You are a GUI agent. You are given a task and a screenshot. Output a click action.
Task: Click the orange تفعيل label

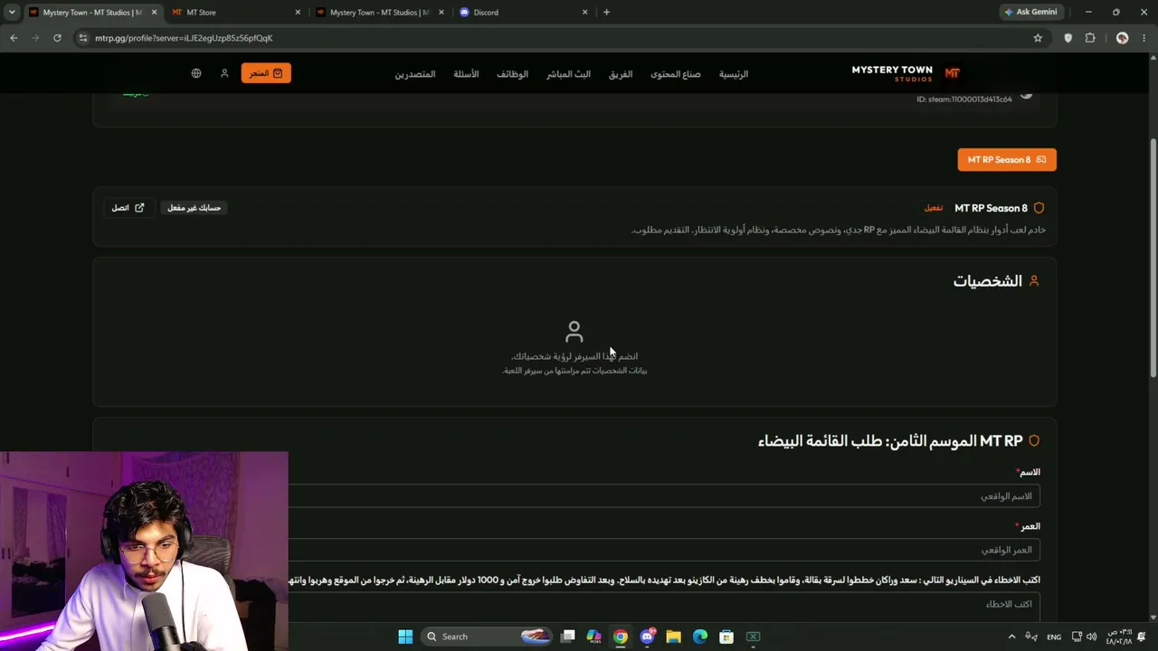(x=934, y=208)
